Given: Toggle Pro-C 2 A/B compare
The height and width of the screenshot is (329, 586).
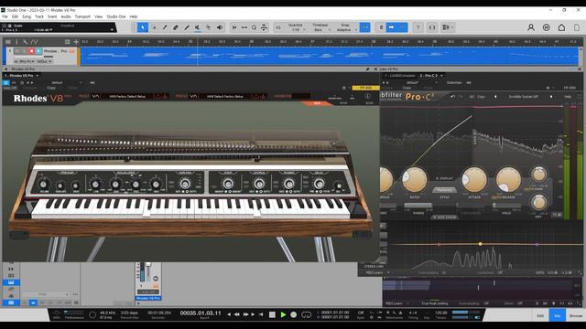Looking at the screenshot, I should click(x=472, y=97).
